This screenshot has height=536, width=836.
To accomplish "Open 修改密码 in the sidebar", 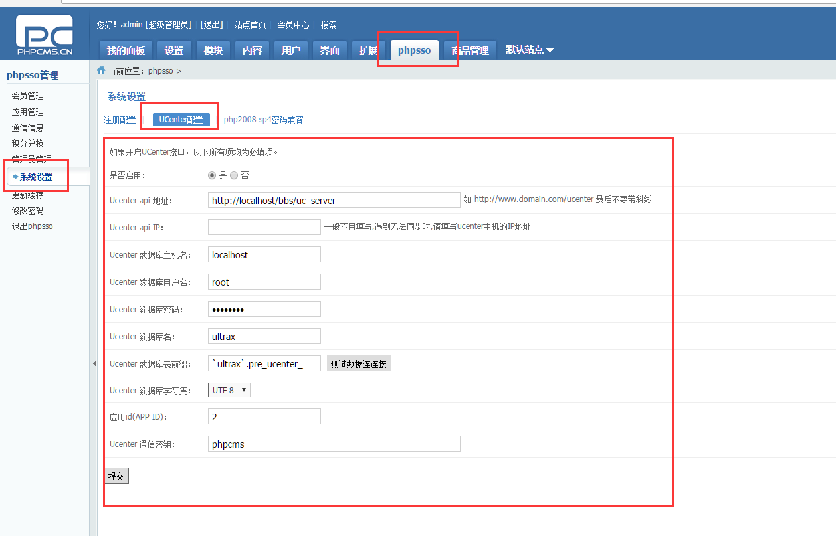I will tap(27, 211).
